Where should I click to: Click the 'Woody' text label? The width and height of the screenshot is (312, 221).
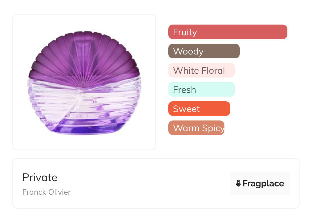[x=188, y=51]
